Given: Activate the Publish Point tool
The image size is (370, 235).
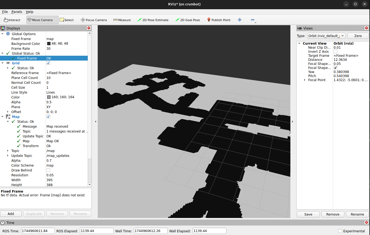Looking at the screenshot, I should (219, 20).
